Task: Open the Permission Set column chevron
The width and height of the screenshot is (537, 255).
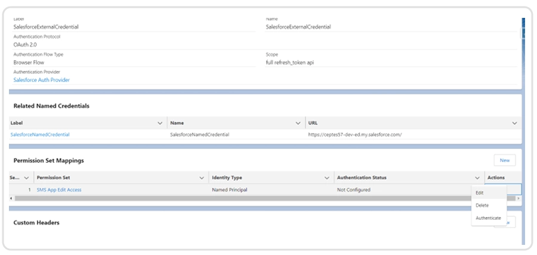Action: pos(201,178)
